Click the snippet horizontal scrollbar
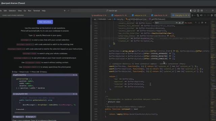216x121 pixels. click(42, 113)
